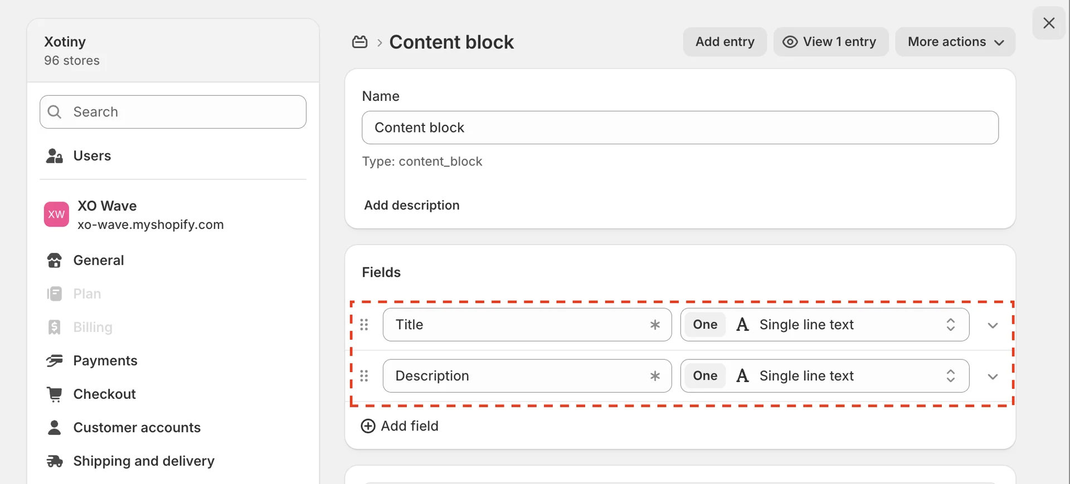Image resolution: width=1070 pixels, height=484 pixels.
Task: Open the Description field type selector
Action: click(825, 376)
